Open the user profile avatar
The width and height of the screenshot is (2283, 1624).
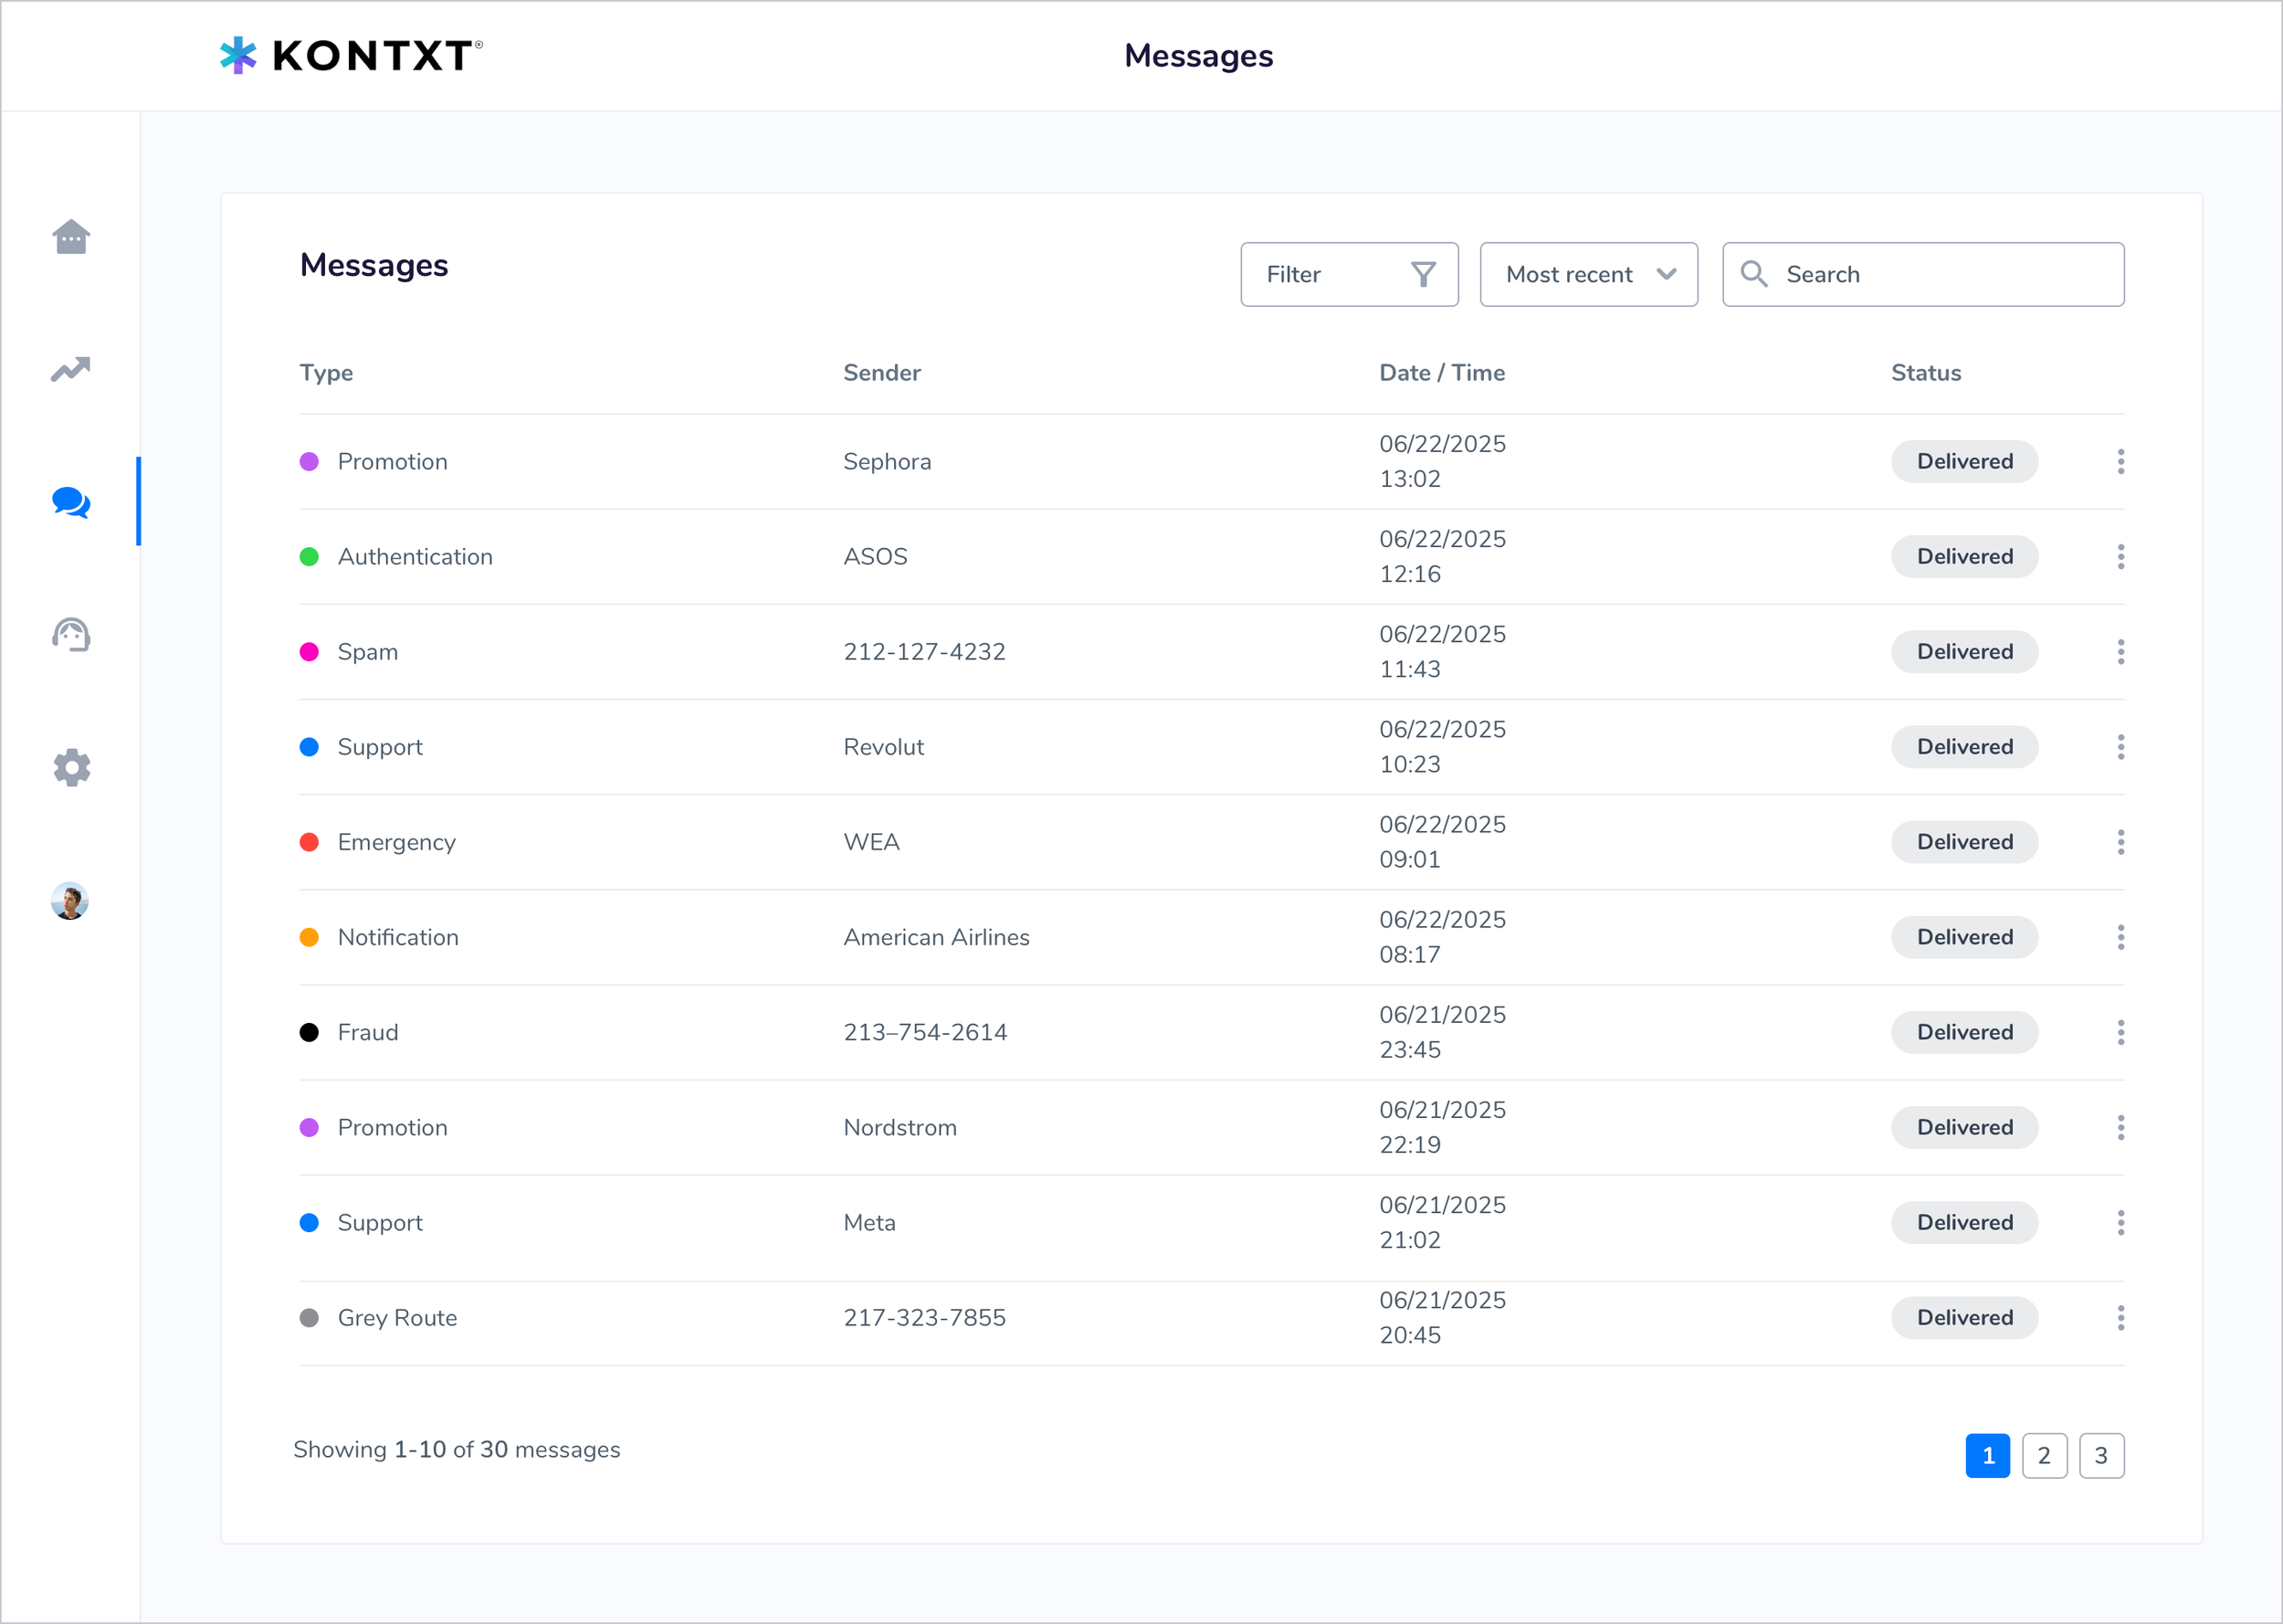(x=70, y=901)
